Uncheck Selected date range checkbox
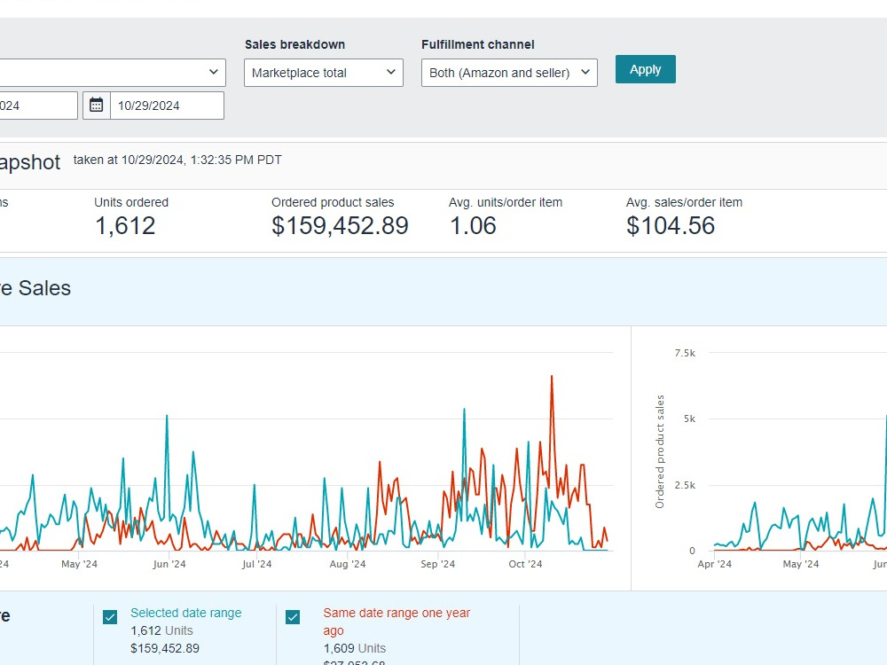The image size is (887, 665). click(110, 617)
